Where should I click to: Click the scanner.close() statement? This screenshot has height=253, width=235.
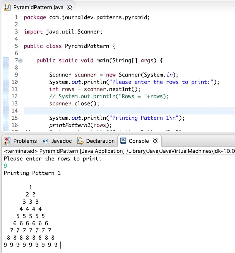74,104
